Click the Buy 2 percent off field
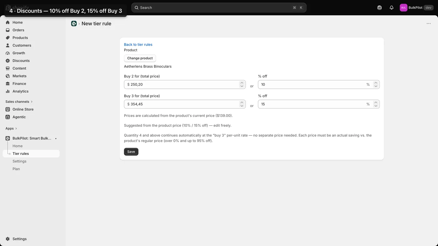Viewport: 438px width, 246px height. pos(318,85)
